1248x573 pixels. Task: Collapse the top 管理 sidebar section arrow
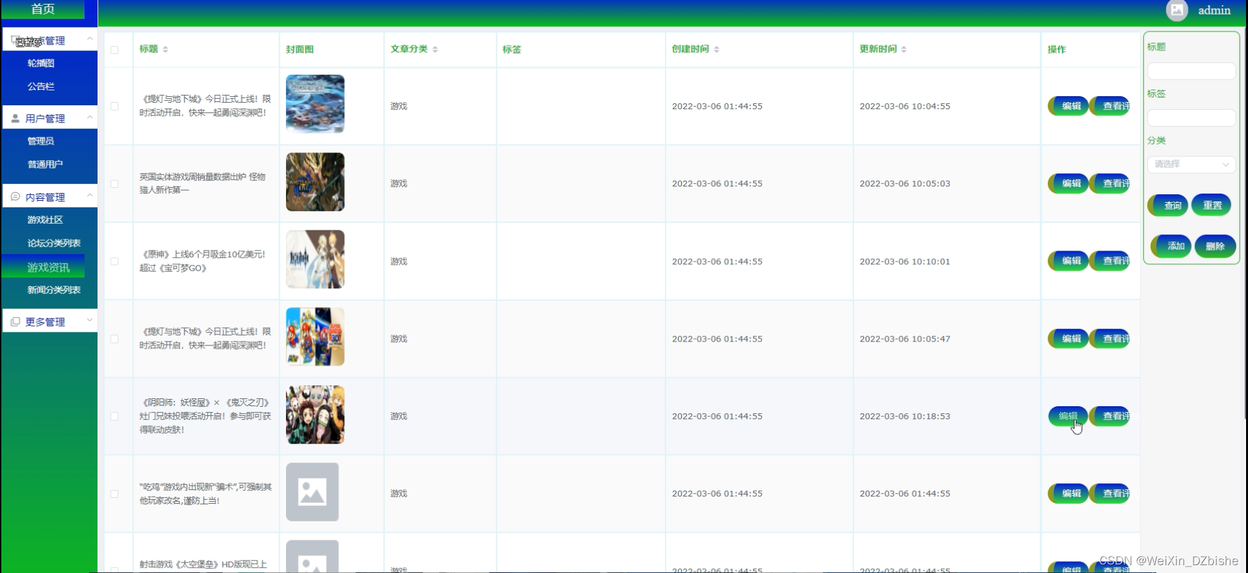click(x=90, y=39)
